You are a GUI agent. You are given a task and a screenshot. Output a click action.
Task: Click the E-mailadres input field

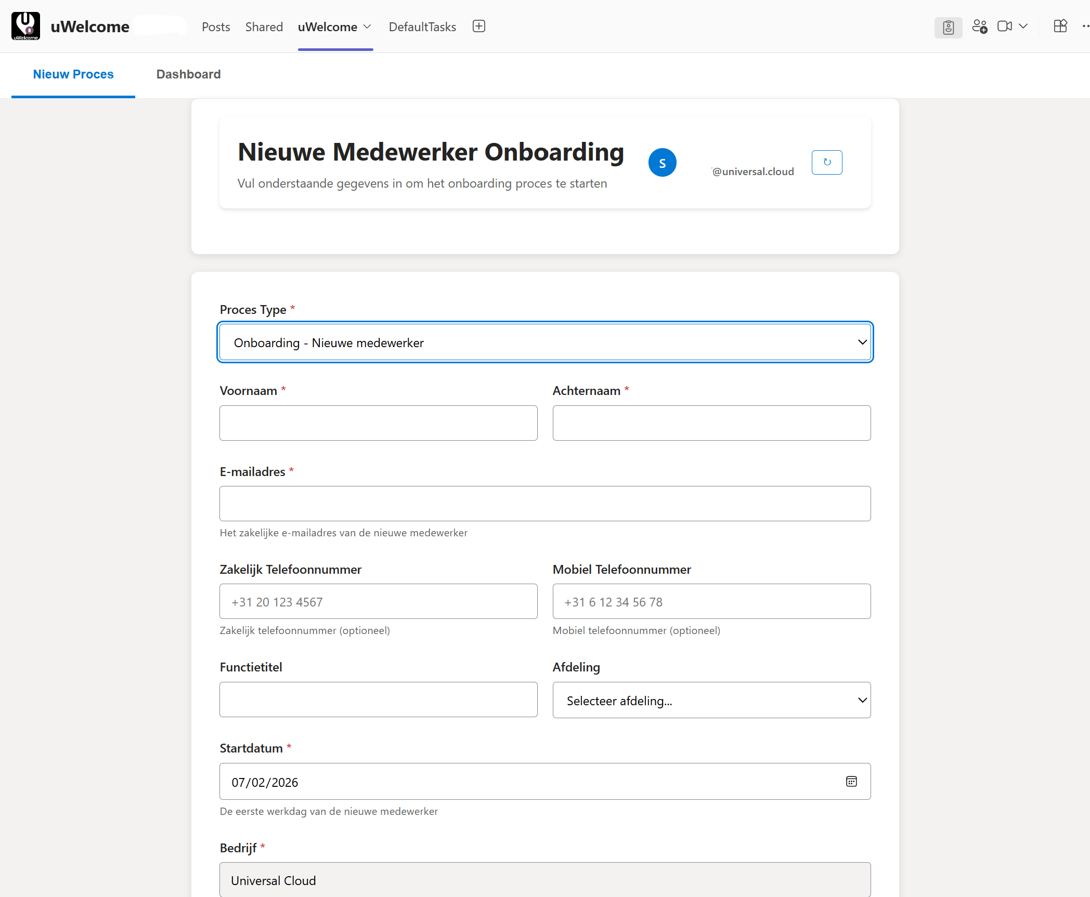pos(544,503)
